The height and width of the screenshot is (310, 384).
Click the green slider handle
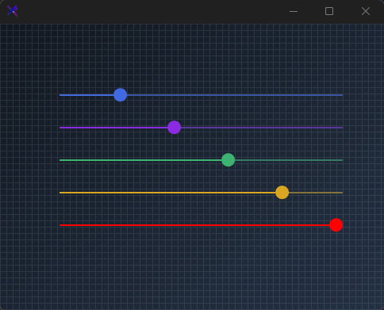coord(228,160)
